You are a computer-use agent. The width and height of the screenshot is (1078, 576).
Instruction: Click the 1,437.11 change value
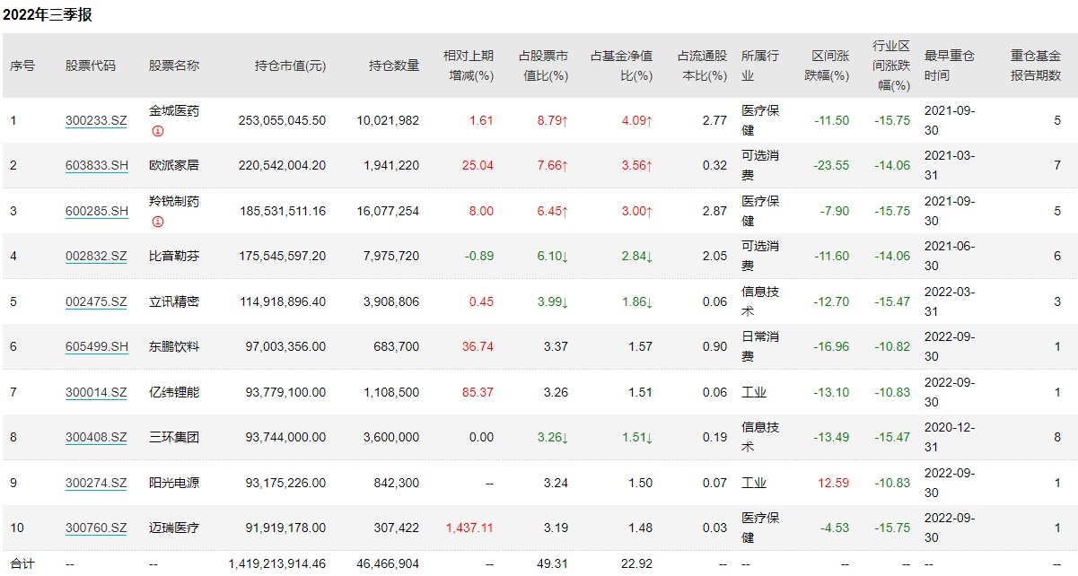[x=469, y=528]
